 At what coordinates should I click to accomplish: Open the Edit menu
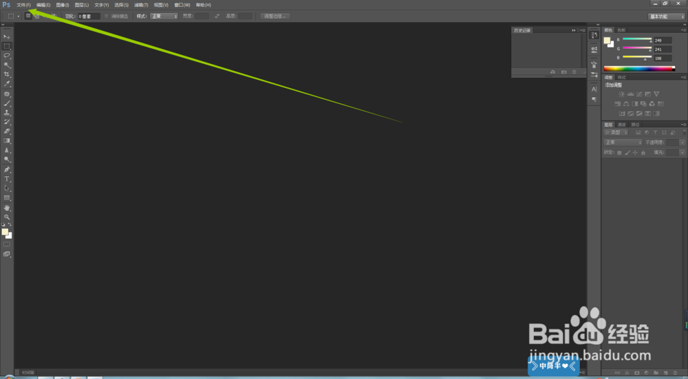43,5
